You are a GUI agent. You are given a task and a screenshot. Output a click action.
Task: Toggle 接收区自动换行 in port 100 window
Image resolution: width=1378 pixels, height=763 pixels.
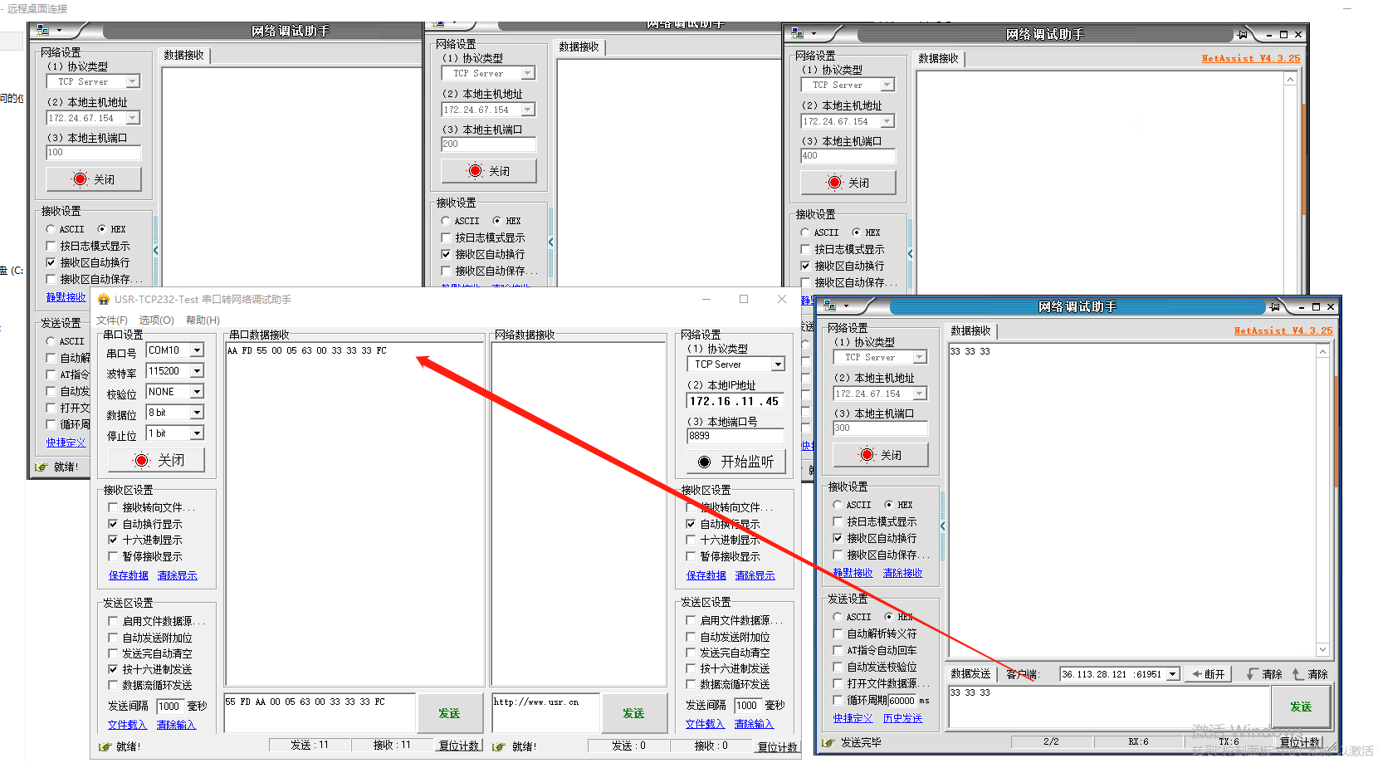[x=51, y=262]
